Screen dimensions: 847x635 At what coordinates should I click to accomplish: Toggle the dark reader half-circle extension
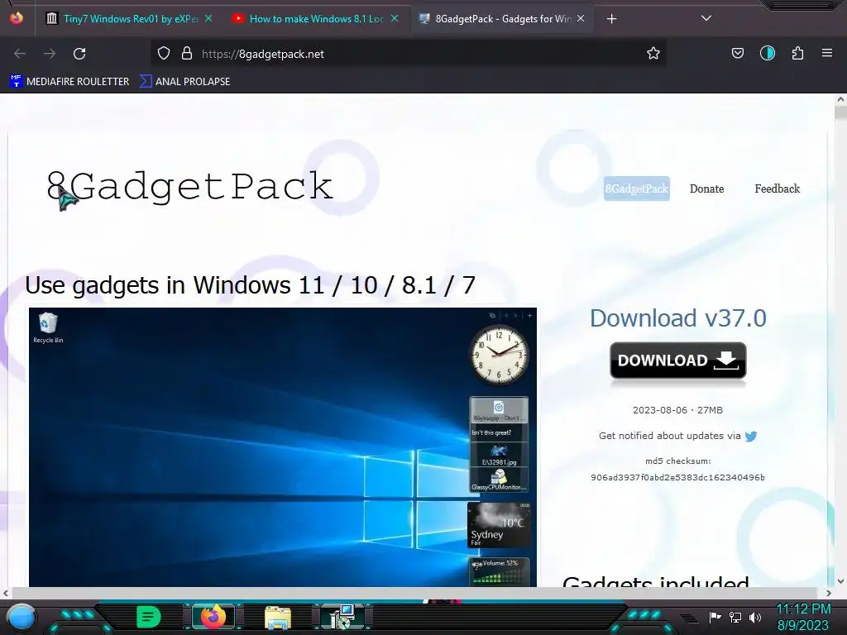pyautogui.click(x=768, y=54)
